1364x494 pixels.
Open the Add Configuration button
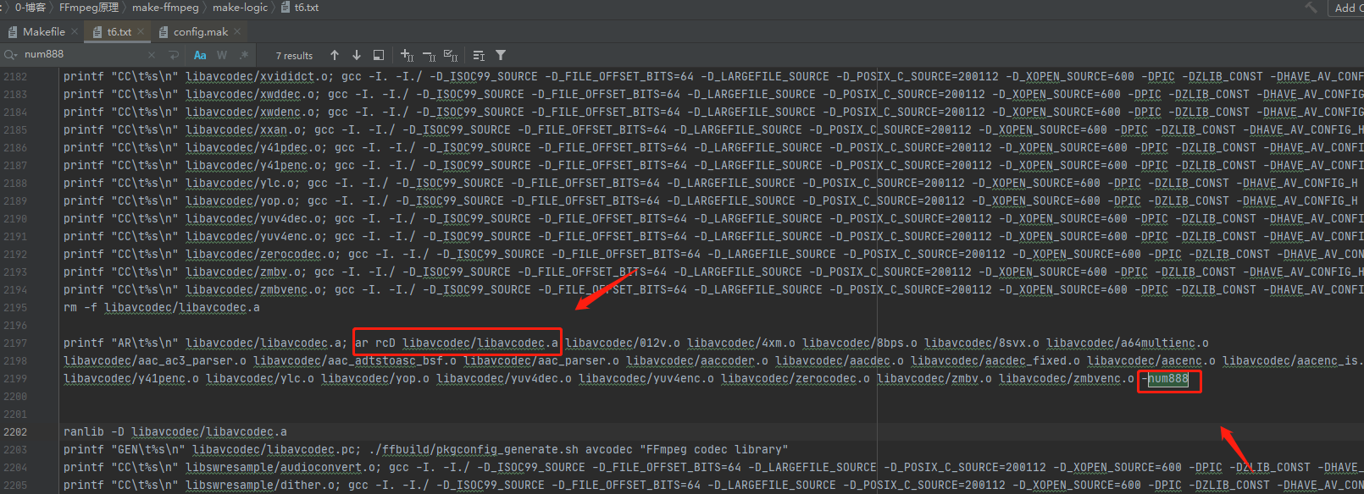[x=1347, y=8]
